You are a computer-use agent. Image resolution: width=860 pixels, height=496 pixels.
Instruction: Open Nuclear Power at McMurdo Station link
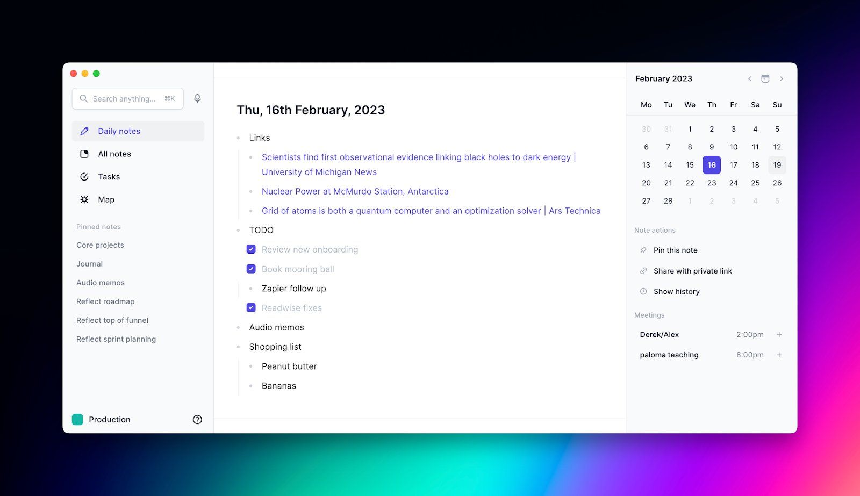click(355, 191)
